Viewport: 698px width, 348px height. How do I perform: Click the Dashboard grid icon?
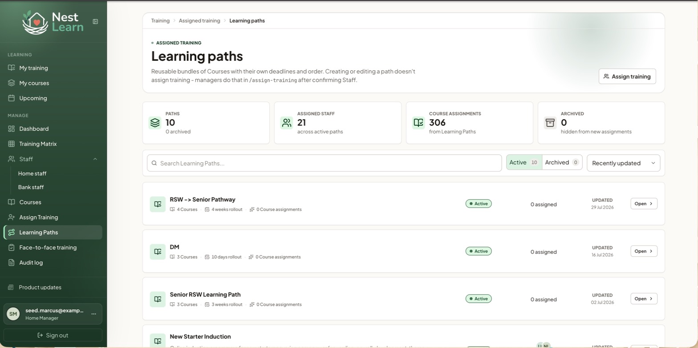point(12,129)
